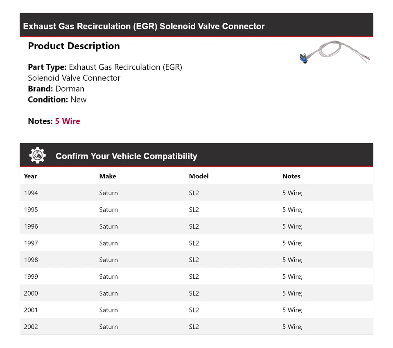Image resolution: width=393 pixels, height=348 pixels.
Task: Click the gear icon beside Confirm Your Vehicle Compatibility
Action: [37, 156]
